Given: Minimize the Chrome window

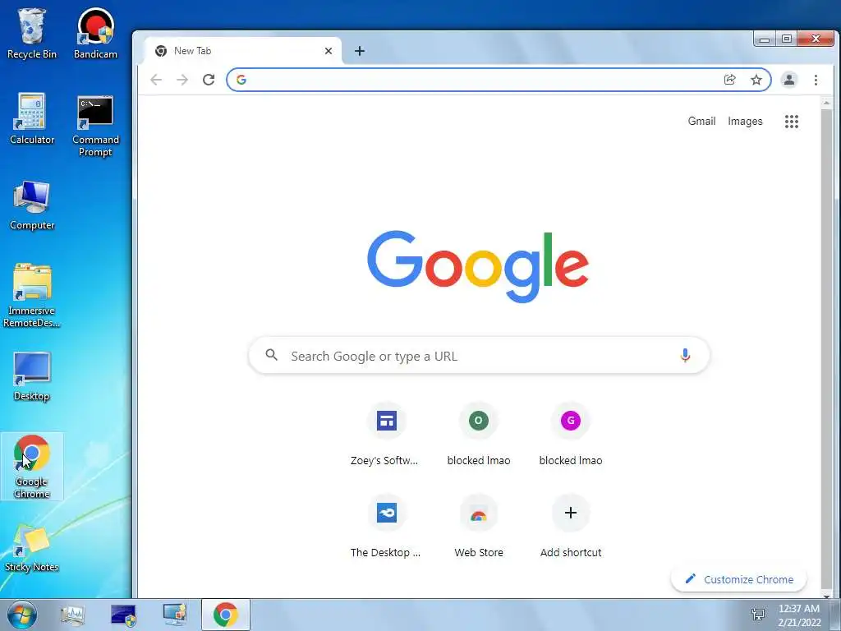Looking at the screenshot, I should (x=765, y=39).
